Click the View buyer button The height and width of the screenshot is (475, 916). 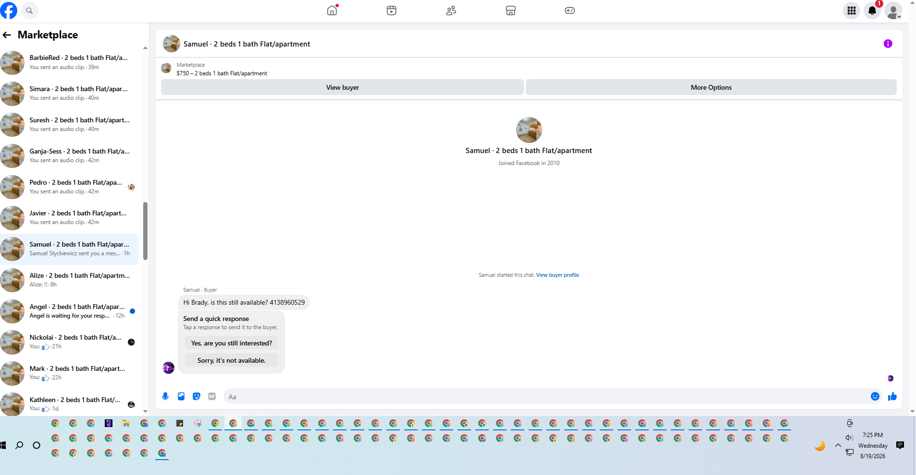[342, 87]
